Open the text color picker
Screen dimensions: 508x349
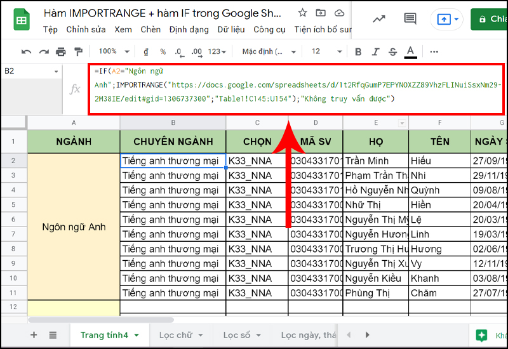pos(410,52)
